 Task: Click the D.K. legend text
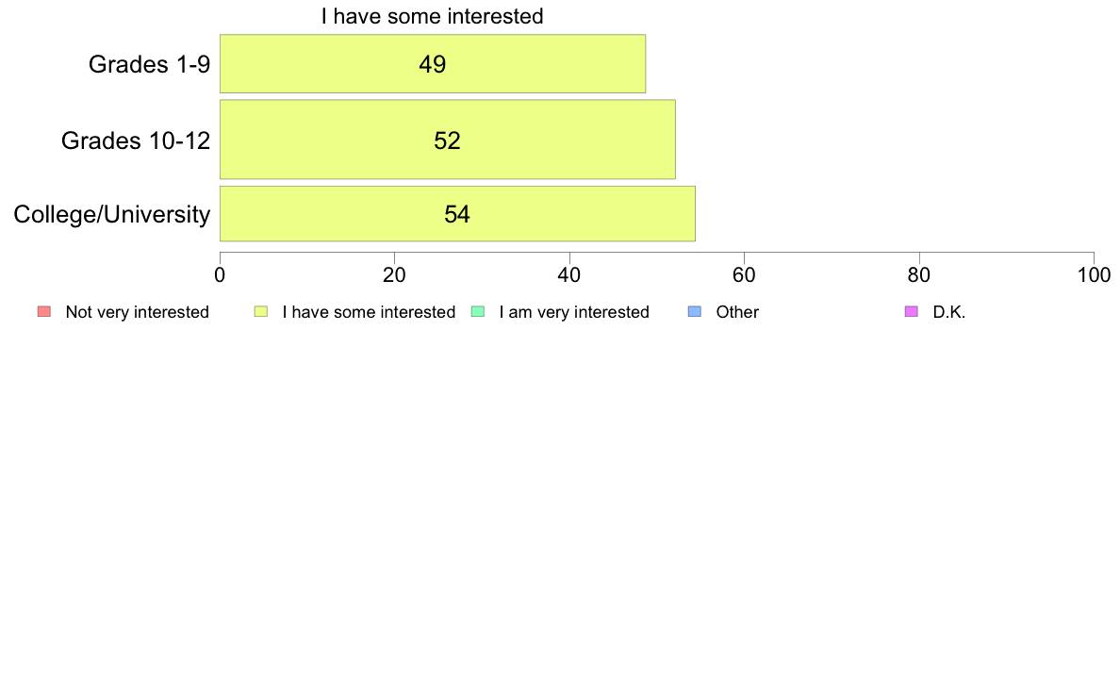(949, 312)
